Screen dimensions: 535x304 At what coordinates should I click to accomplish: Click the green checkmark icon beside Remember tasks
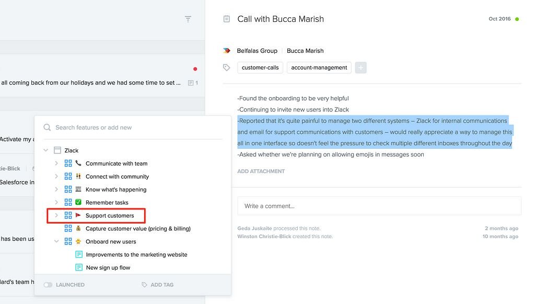[x=77, y=202]
